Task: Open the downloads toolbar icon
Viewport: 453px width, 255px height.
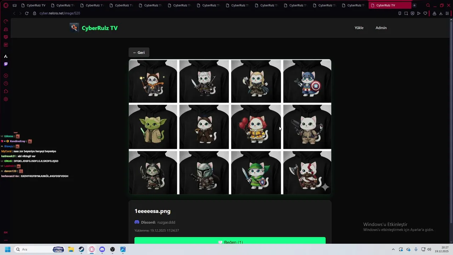Action: pos(441,13)
